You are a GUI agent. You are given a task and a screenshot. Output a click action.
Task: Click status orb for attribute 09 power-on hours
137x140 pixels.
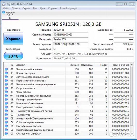[6, 92]
